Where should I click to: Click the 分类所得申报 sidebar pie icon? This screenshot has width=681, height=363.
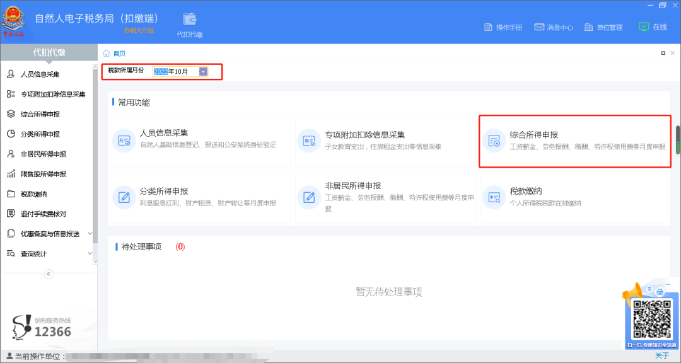pyautogui.click(x=11, y=134)
